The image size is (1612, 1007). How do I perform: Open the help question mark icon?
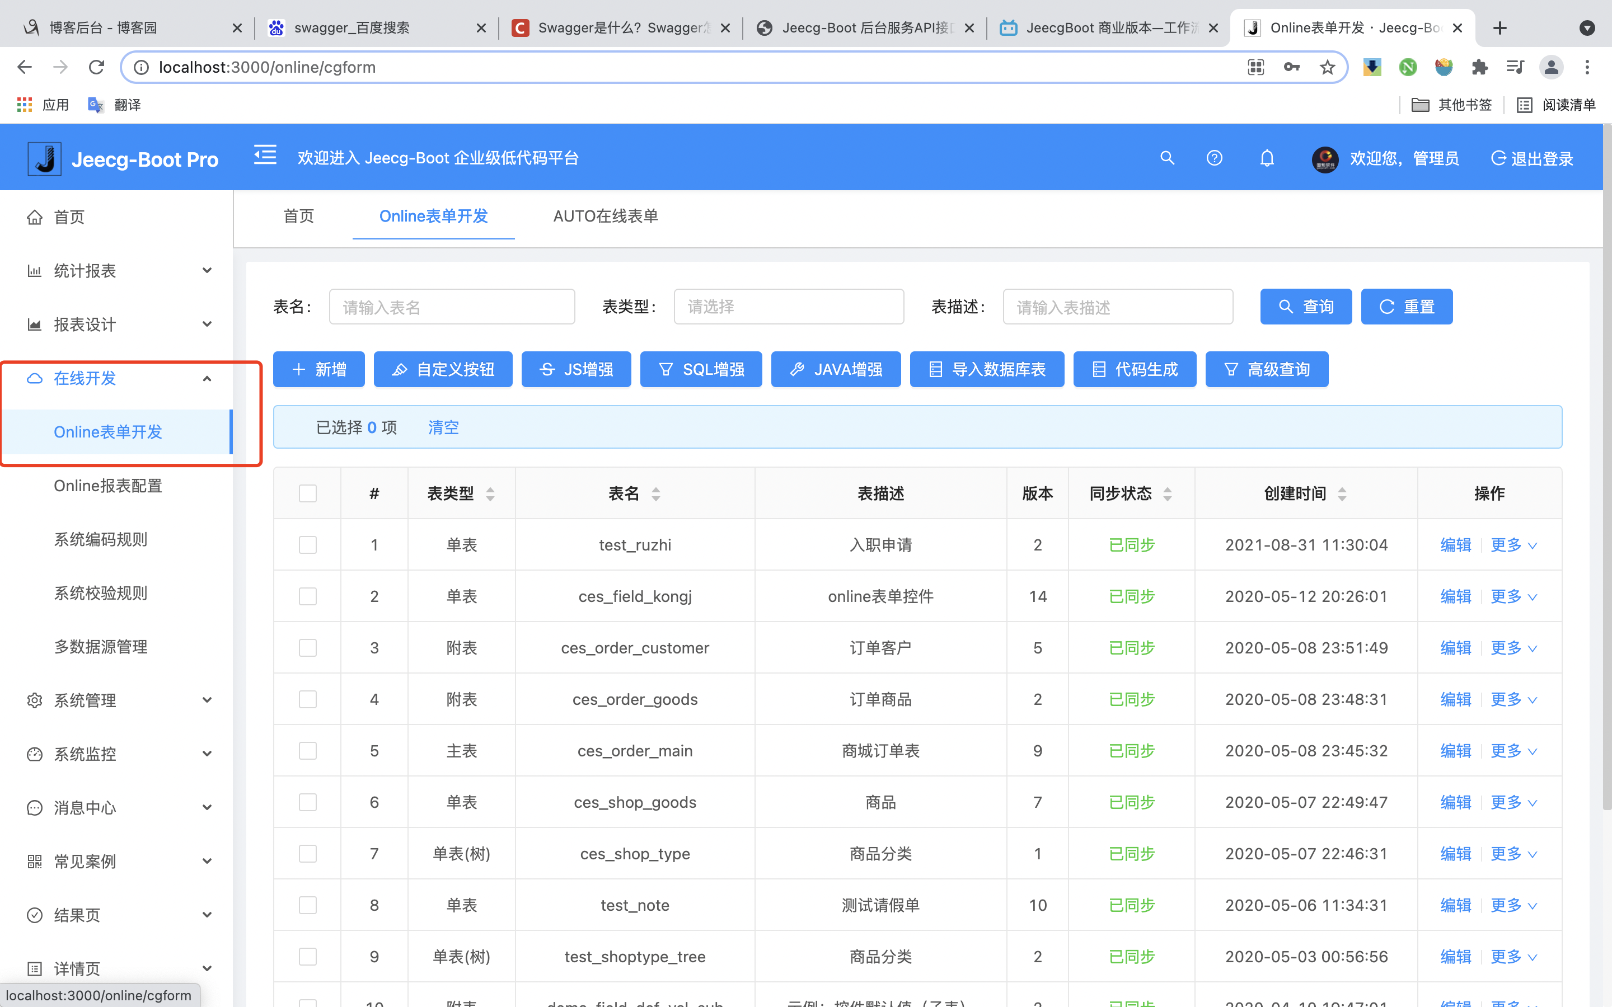[x=1213, y=158]
